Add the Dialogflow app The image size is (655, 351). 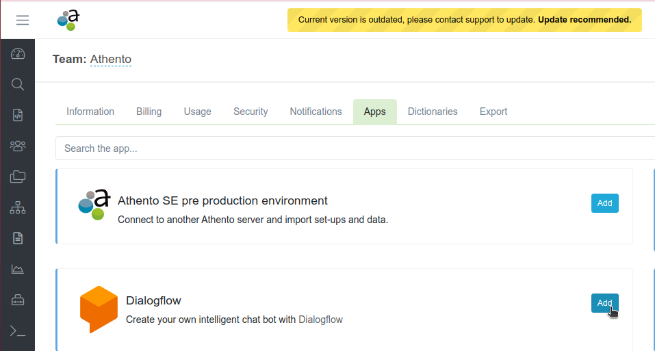coord(604,303)
